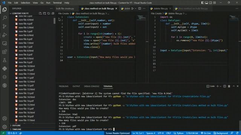241x135 pixels.
Task: Maximize the terminal panel with up chevron
Action: click(x=233, y=86)
